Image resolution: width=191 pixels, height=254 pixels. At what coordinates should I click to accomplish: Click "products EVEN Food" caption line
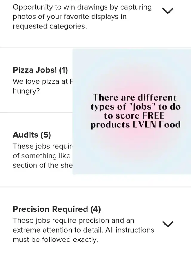click(x=135, y=124)
